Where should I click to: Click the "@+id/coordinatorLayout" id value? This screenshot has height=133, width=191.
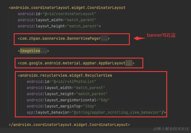coord(69,14)
